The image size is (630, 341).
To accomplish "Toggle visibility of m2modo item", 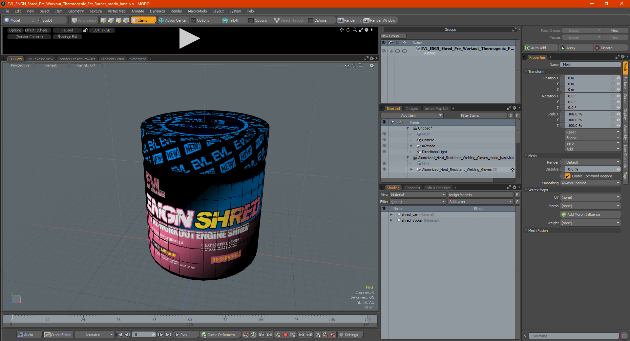I will click(384, 146).
